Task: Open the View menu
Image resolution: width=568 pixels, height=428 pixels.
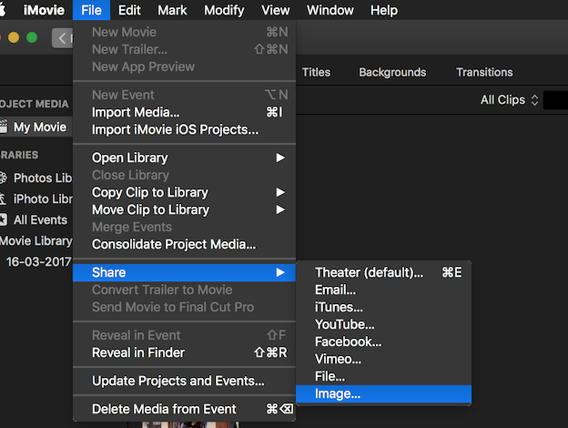Action: [x=276, y=10]
